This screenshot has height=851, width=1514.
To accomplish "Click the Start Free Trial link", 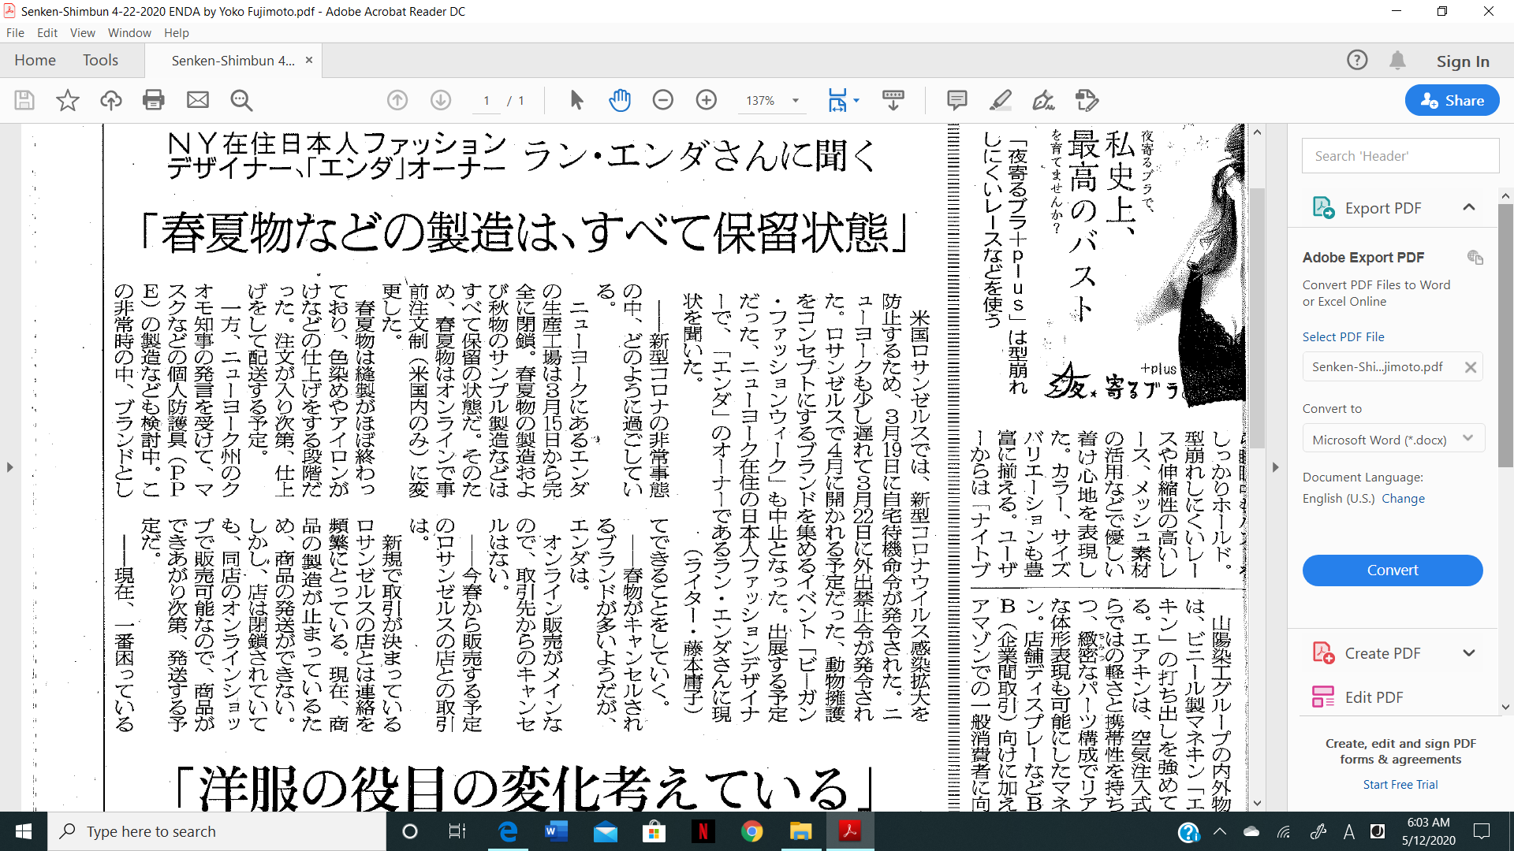I will (x=1402, y=784).
